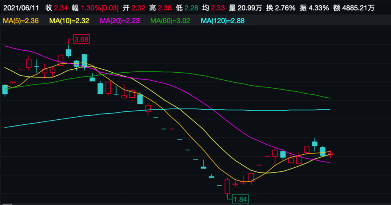This screenshot has width=391, height=205.
Task: Click the tall red candlestick above 1.84
Action: (x=227, y=186)
